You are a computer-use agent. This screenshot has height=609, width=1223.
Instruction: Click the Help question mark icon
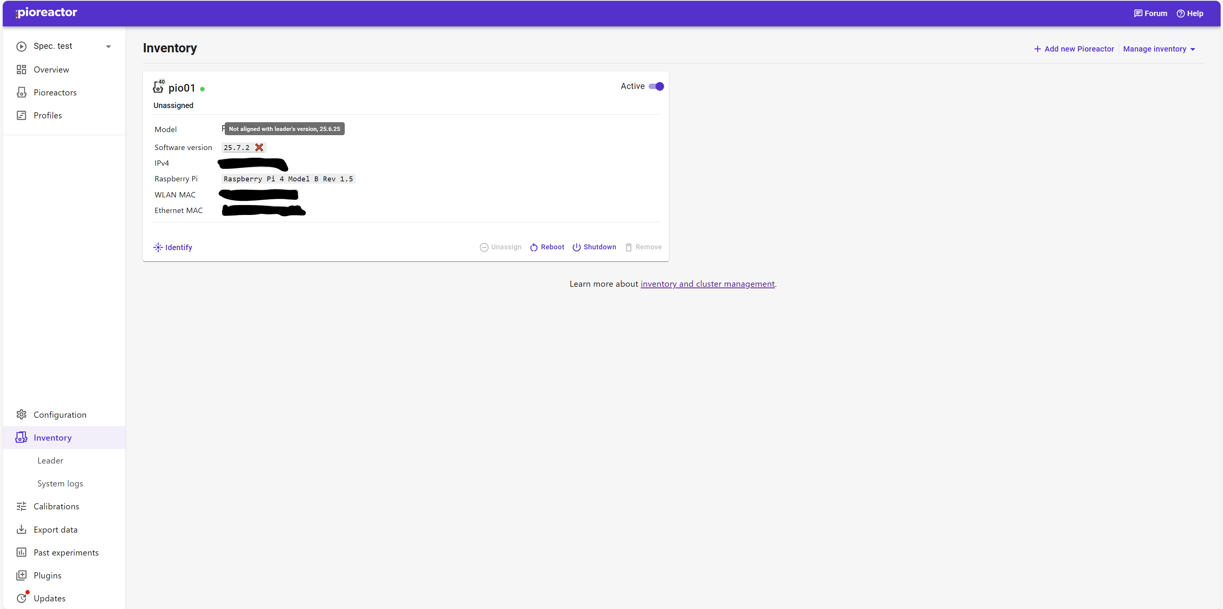[x=1181, y=13]
